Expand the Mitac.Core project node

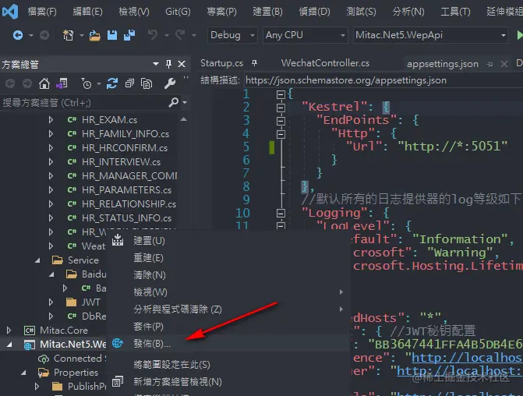coord(9,331)
